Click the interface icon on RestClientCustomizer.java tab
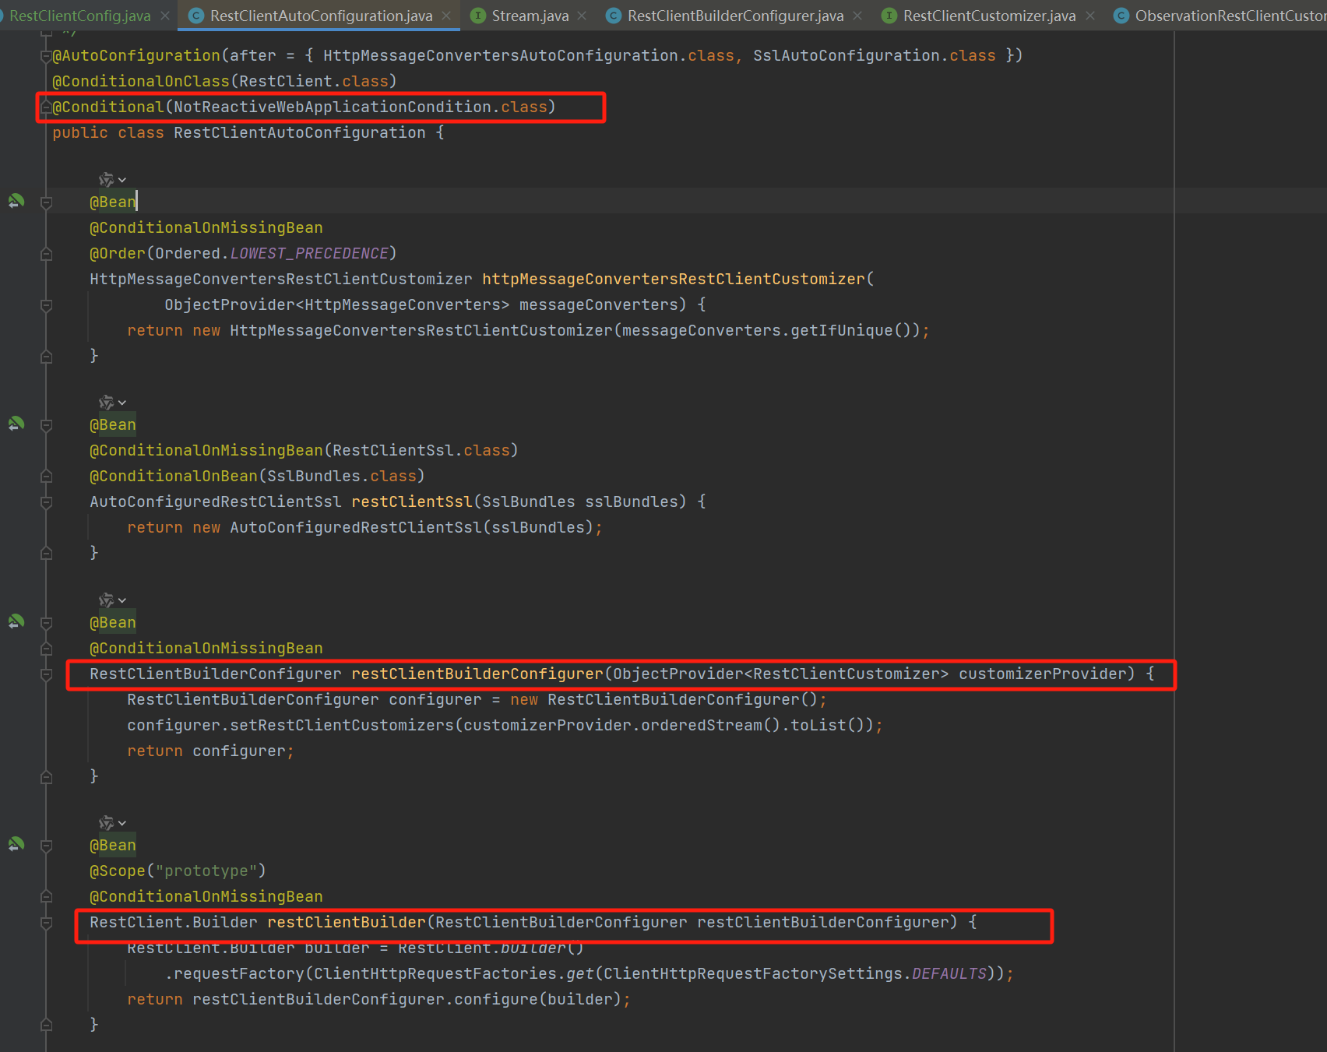 click(889, 16)
